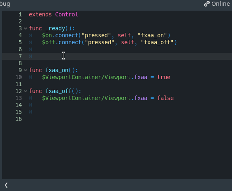Click 'fxaa_off' function name on line 12
The image size is (232, 191).
(x=58, y=91)
